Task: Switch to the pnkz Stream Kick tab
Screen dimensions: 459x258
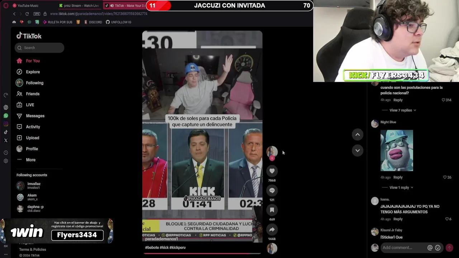Action: tap(79, 5)
